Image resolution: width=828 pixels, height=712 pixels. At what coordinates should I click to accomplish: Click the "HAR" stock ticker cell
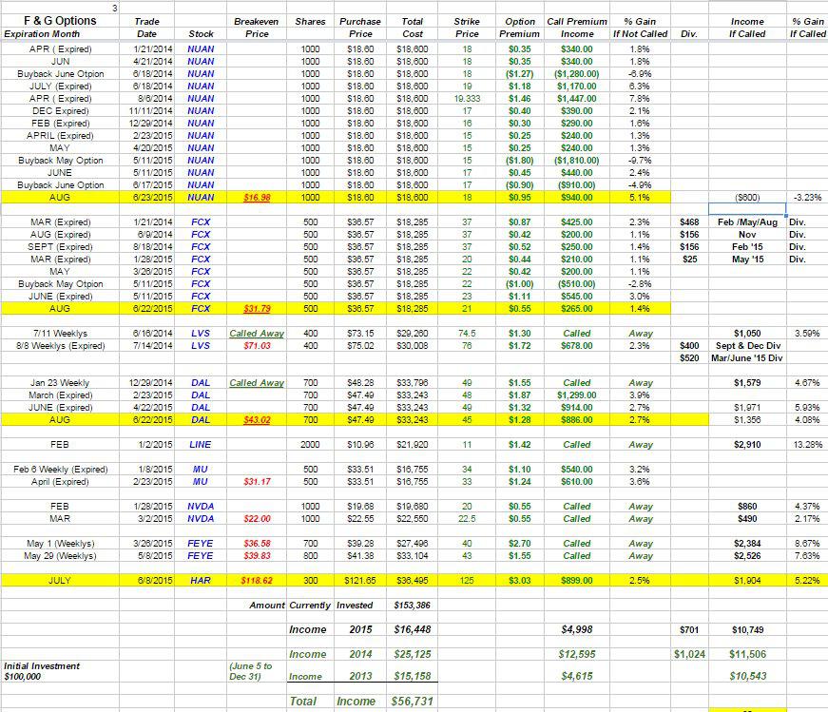pyautogui.click(x=201, y=581)
